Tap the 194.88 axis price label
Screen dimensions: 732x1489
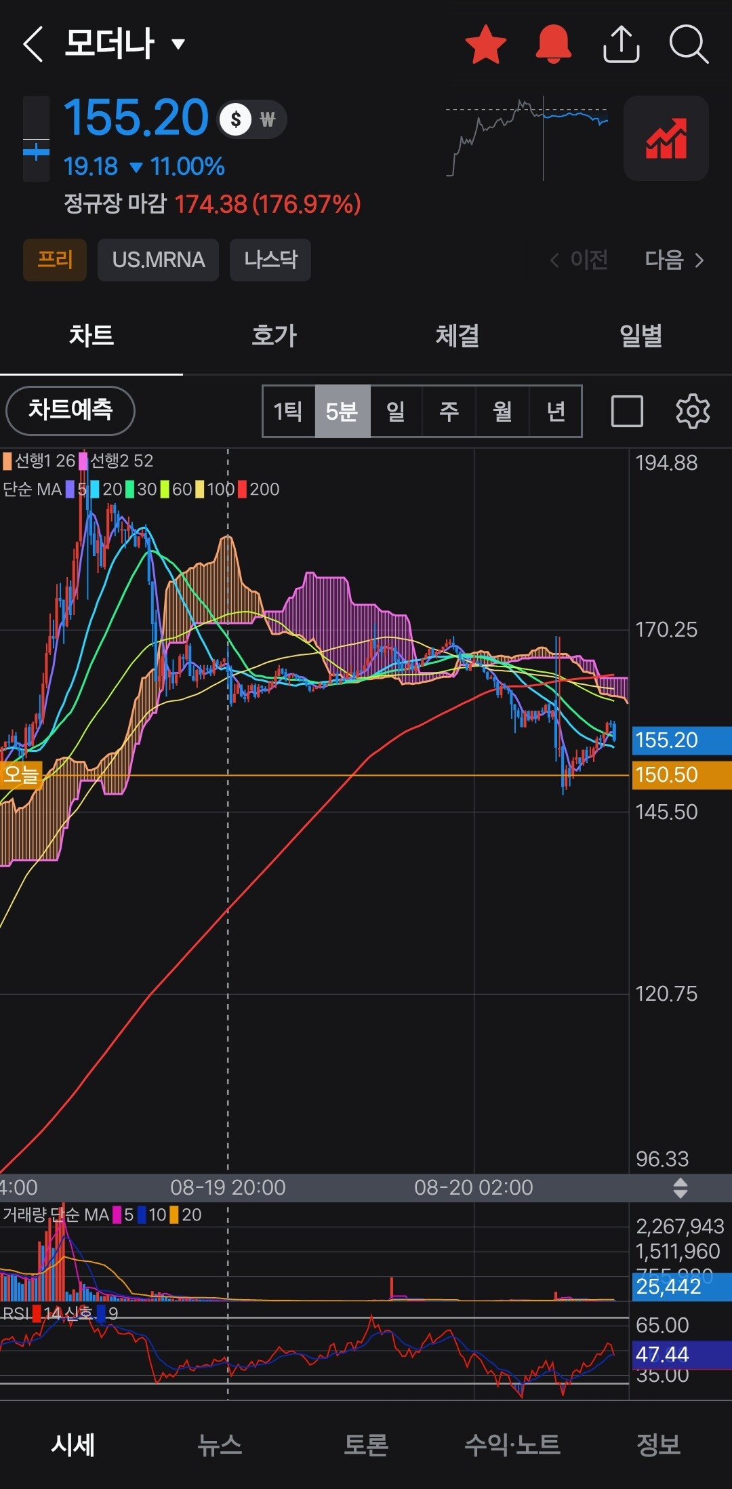point(666,463)
